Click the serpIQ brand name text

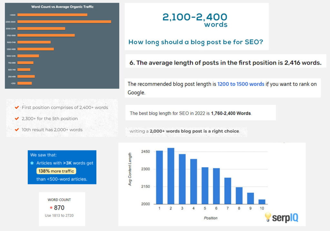click(285, 218)
